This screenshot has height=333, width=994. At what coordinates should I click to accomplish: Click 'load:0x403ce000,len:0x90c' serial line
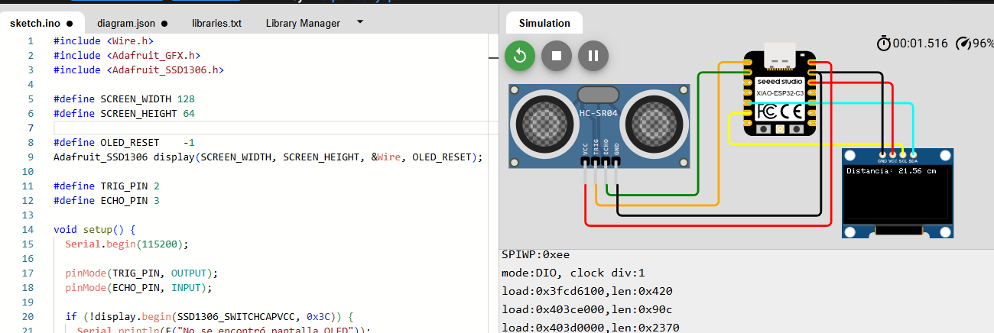tap(587, 309)
